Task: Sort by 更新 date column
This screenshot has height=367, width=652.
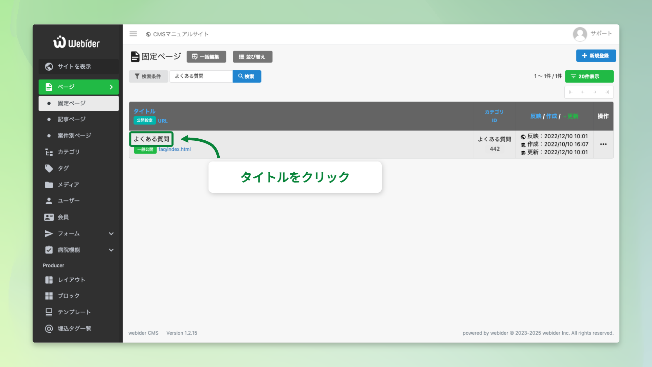Action: point(573,116)
